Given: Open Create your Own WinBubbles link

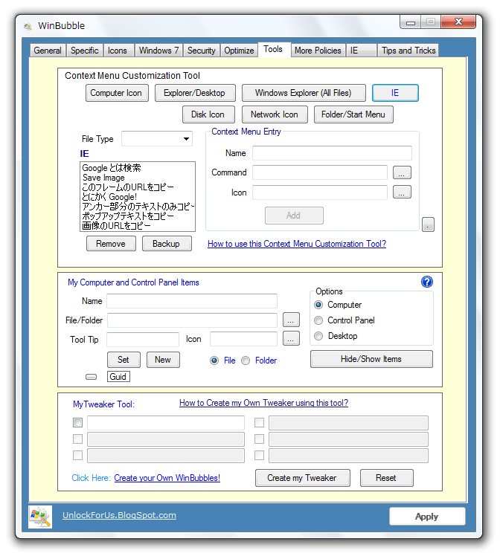Looking at the screenshot, I should click(167, 478).
